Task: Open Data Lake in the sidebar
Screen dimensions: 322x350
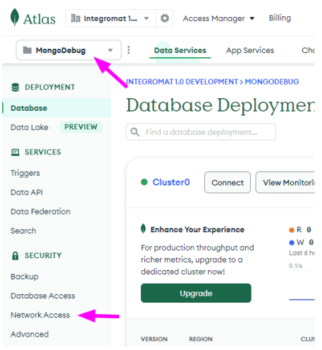Action: tap(30, 127)
